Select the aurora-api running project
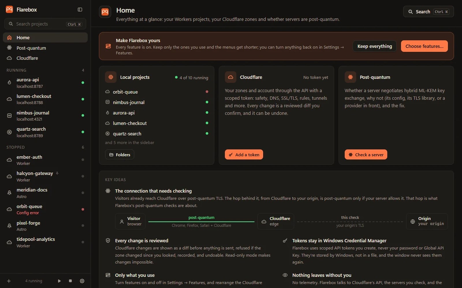Screen dimensions: 462x288 45,83
